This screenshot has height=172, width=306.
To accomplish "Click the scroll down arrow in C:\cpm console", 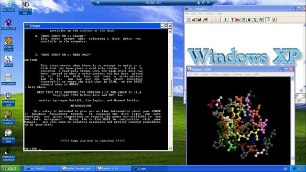I will click(170, 148).
